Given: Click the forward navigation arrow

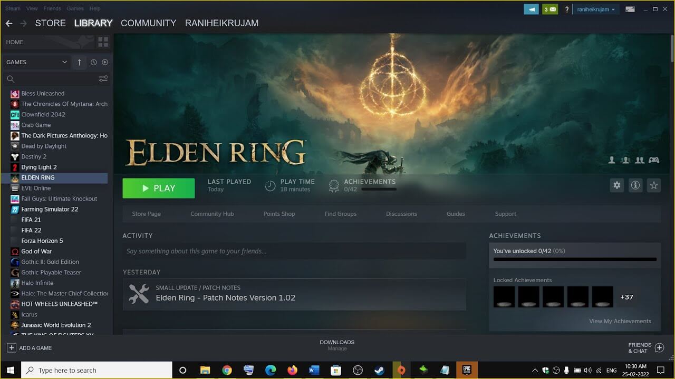Looking at the screenshot, I should 23,23.
